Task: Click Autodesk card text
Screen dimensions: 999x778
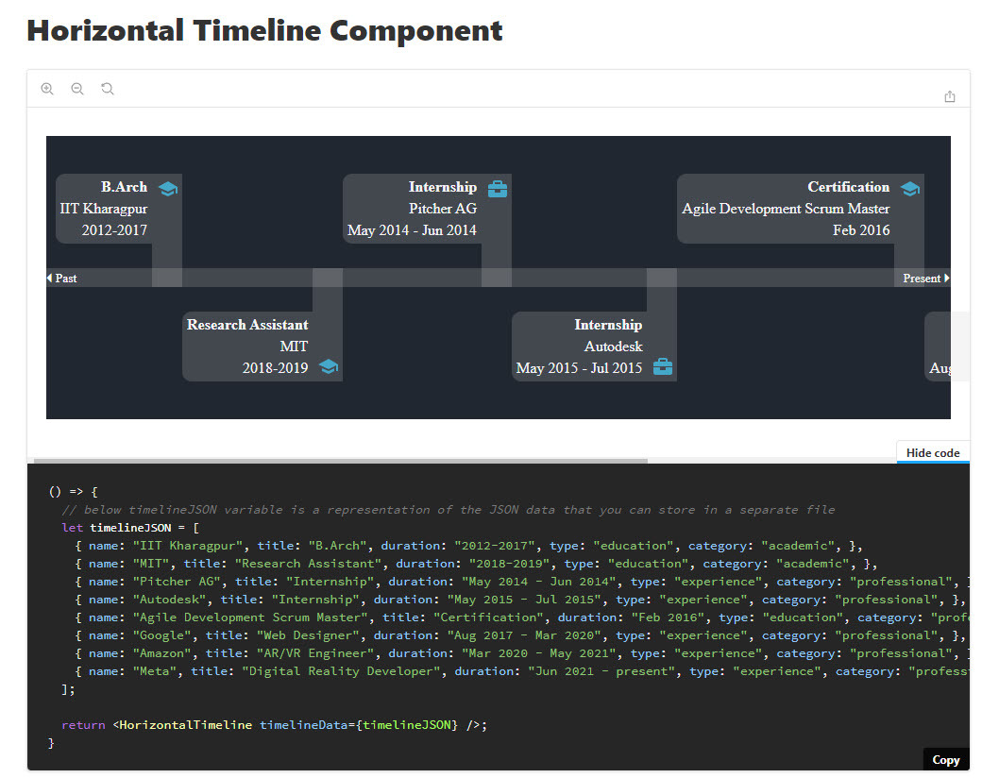Action: [x=613, y=346]
